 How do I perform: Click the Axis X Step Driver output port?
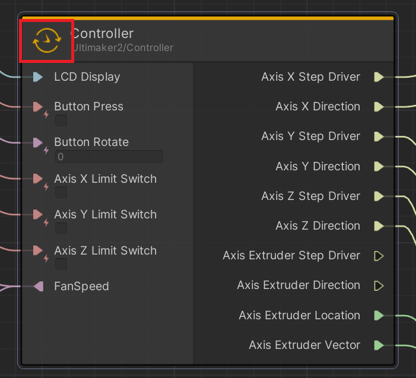pos(379,77)
